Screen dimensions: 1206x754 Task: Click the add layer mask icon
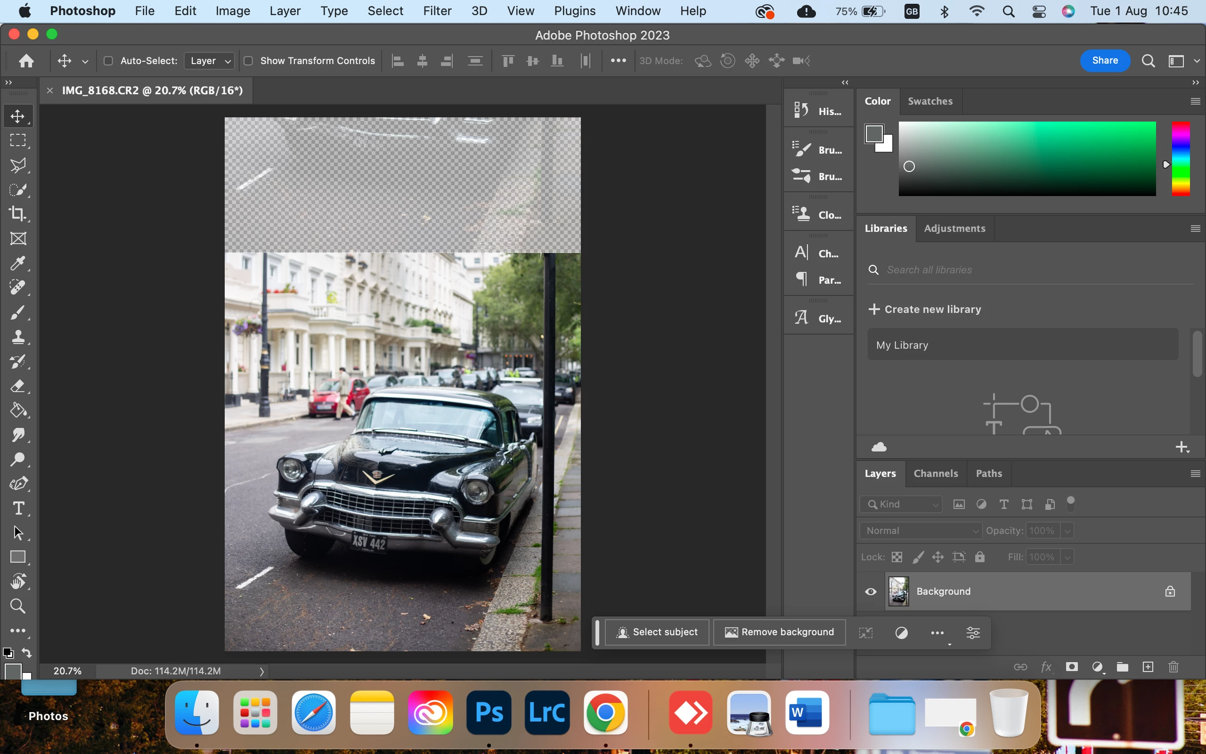1071,667
